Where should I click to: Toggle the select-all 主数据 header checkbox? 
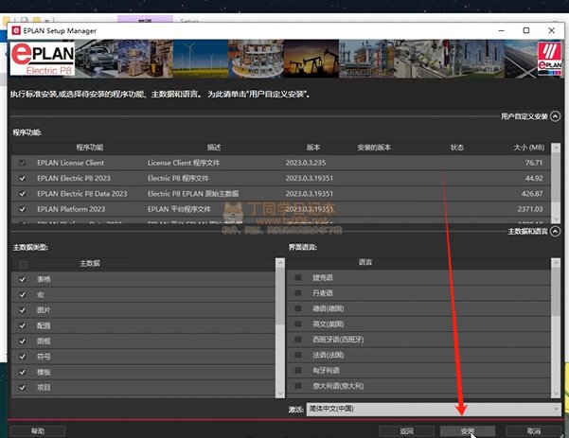tap(23, 264)
